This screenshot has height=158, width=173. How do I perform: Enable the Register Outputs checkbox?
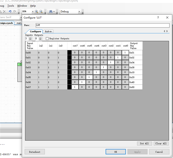47,39
